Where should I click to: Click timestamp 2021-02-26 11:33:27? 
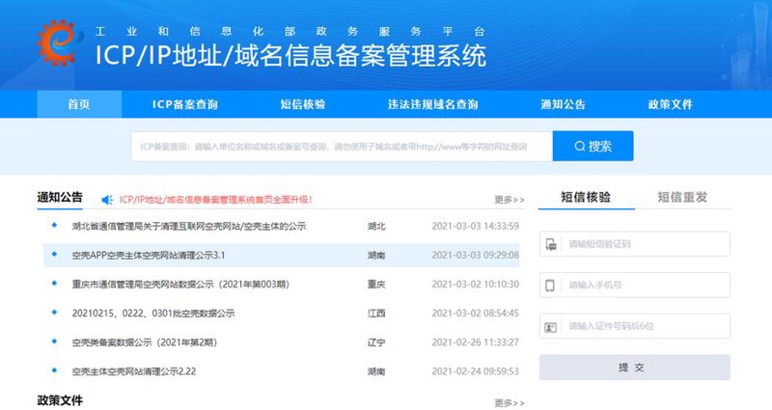click(x=475, y=342)
